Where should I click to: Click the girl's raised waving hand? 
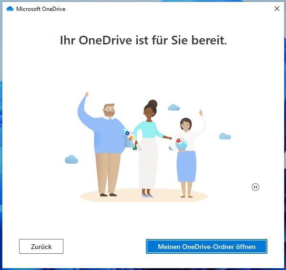click(201, 112)
